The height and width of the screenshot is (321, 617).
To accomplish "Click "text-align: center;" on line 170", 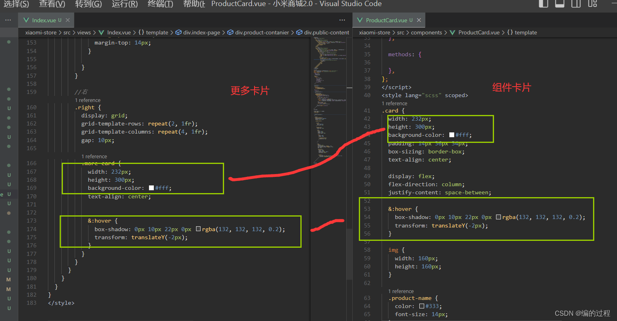I will pos(119,196).
